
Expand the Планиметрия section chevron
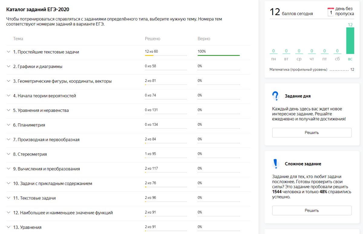(x=8, y=125)
